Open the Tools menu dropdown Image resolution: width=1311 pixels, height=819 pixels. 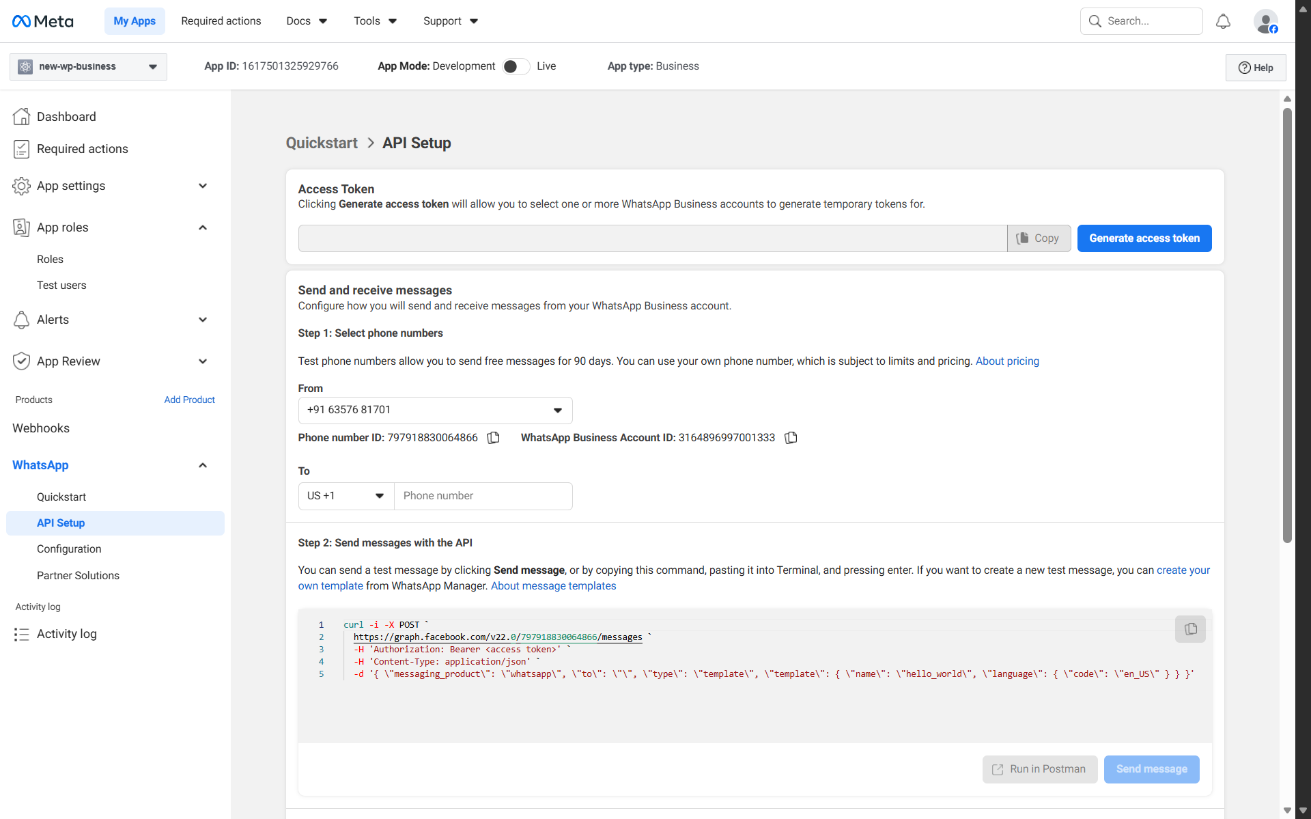[375, 21]
